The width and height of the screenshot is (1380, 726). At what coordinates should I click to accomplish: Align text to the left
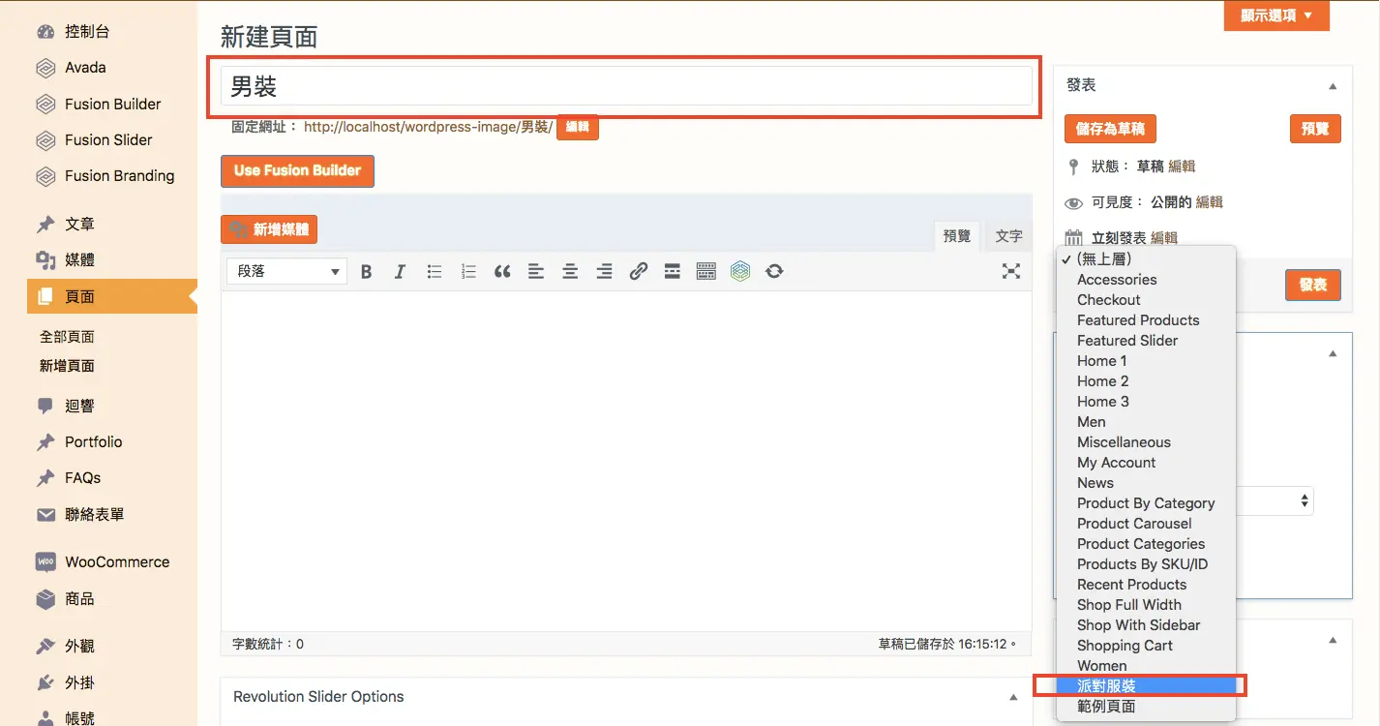pyautogui.click(x=536, y=272)
